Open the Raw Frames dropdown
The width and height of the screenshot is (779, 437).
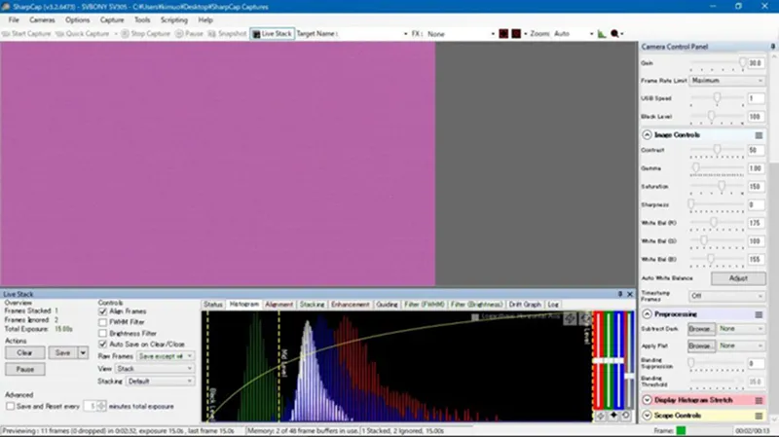point(165,356)
